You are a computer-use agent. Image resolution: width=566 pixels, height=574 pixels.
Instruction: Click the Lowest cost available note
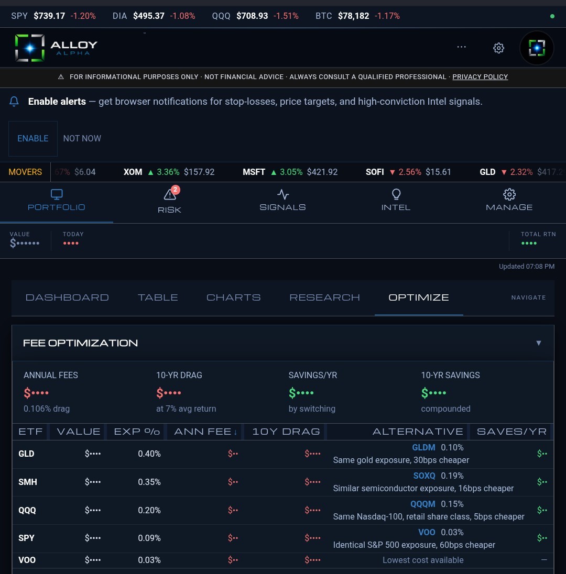(423, 560)
